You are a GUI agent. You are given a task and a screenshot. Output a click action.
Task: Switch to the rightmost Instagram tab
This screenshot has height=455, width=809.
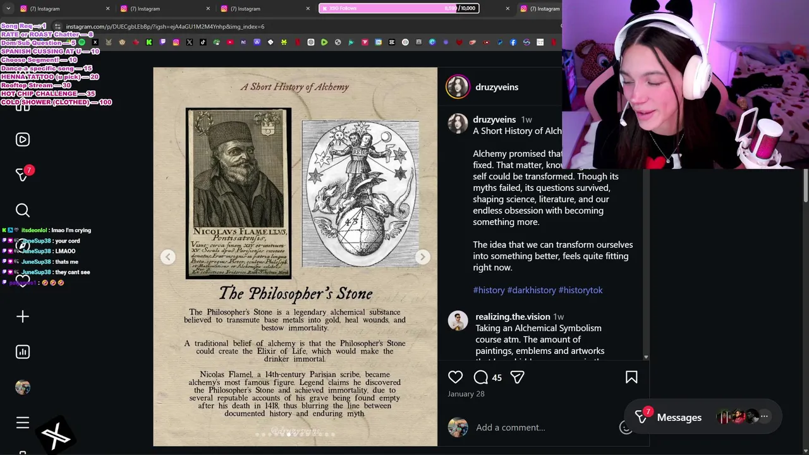point(541,9)
